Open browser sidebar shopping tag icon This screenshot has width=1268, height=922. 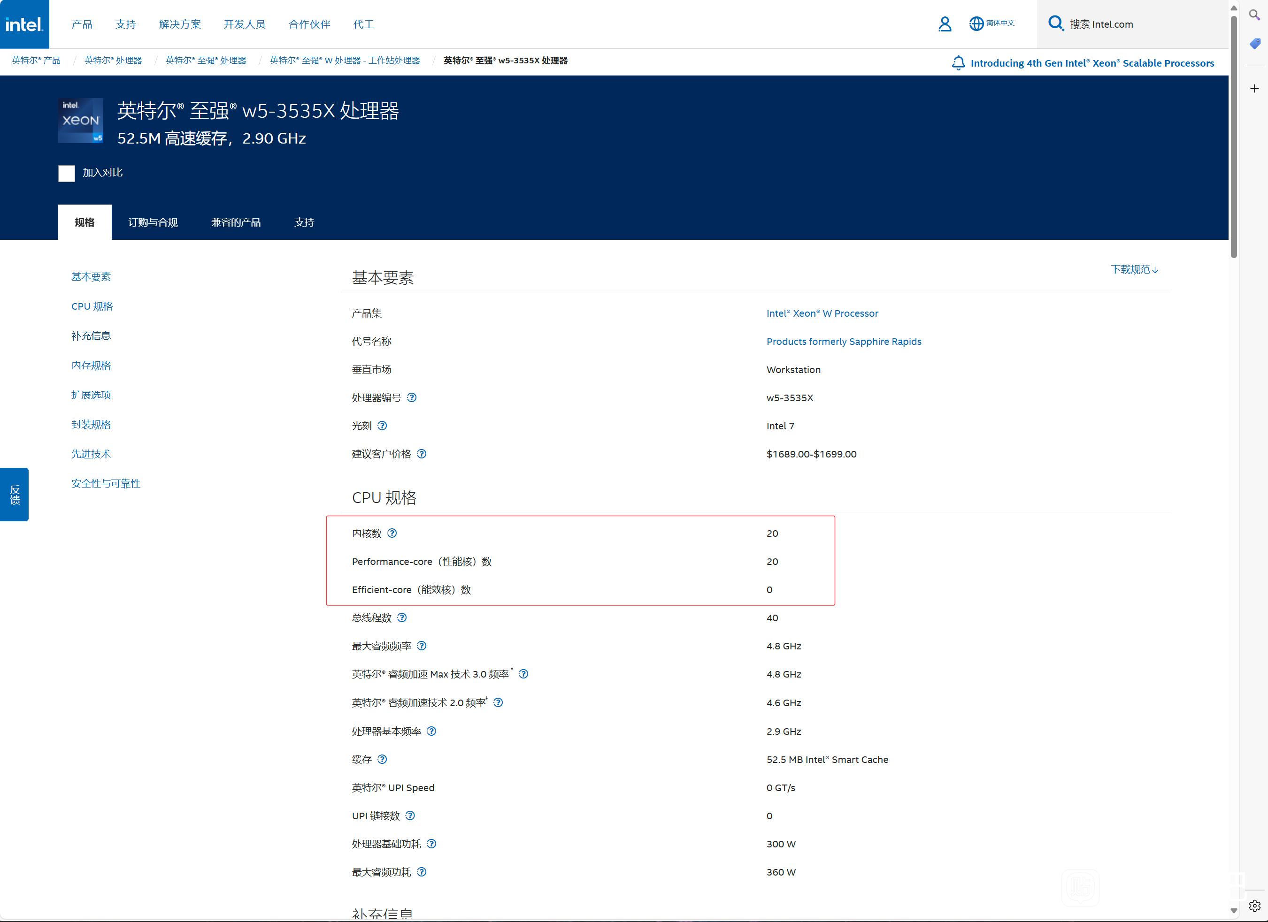(1254, 44)
